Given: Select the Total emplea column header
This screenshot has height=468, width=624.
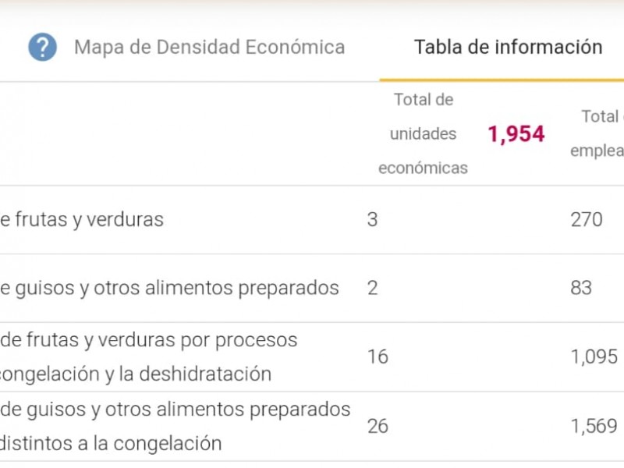Looking at the screenshot, I should click(597, 133).
